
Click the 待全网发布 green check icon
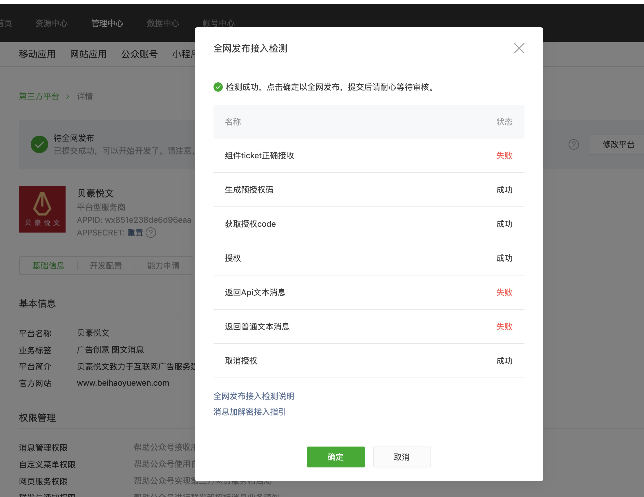[x=39, y=144]
